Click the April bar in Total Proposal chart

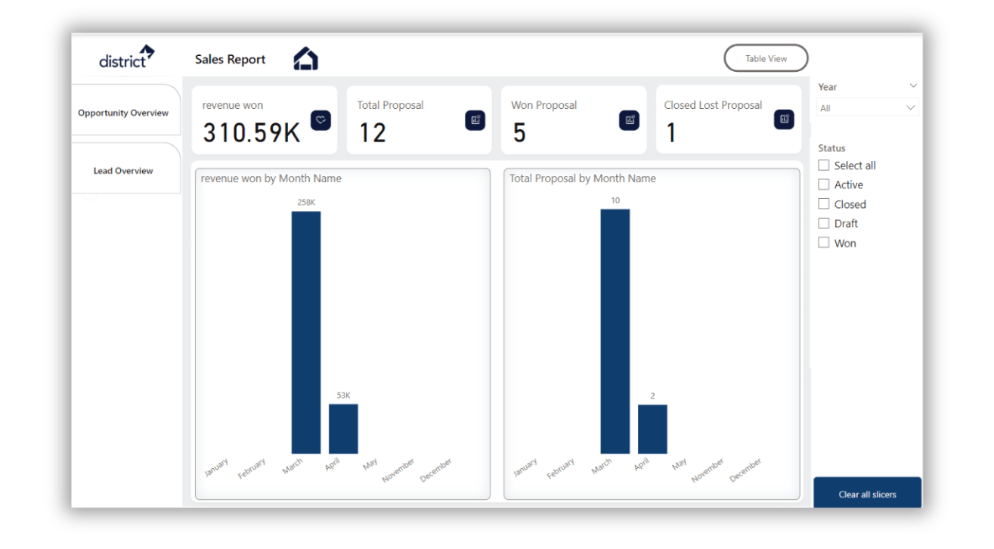coord(652,427)
